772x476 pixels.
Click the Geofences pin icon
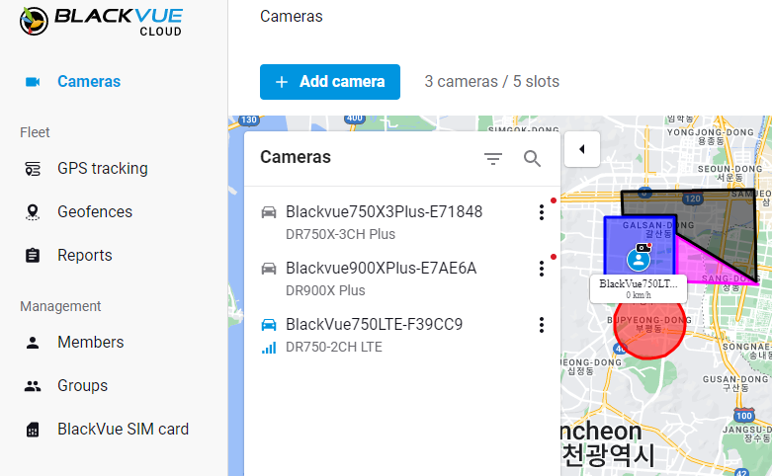(33, 212)
